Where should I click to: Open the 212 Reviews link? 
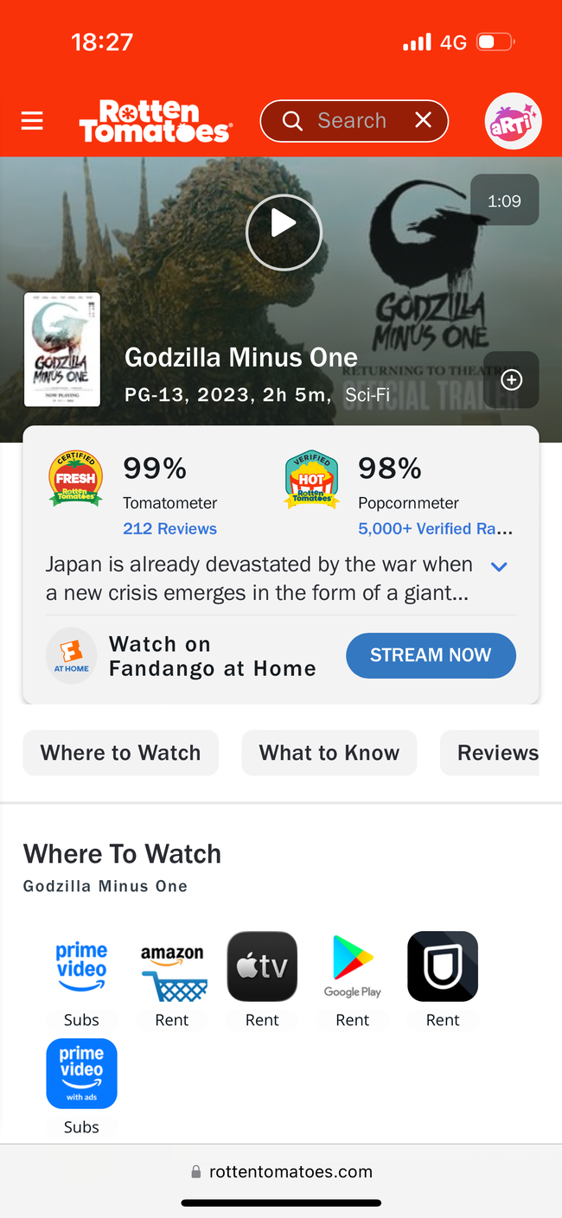(x=169, y=528)
